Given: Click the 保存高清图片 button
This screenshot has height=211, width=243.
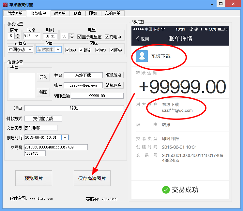Looking at the screenshot, I should coord(92,178).
